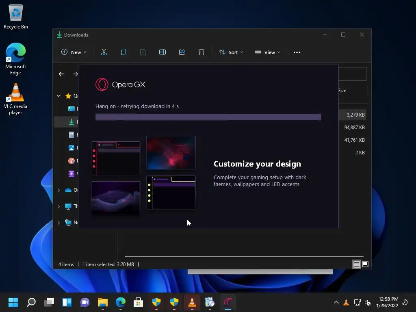Click the purple waves wallpaper thumbnail

116,198
